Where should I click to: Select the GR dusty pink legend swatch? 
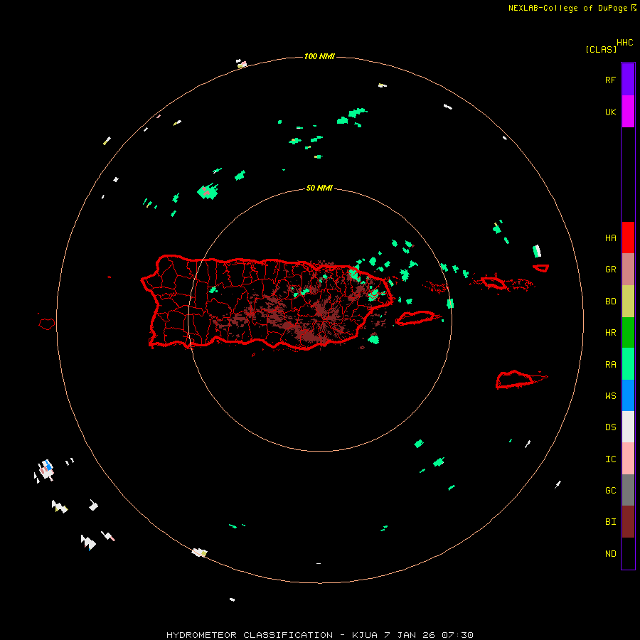point(628,269)
